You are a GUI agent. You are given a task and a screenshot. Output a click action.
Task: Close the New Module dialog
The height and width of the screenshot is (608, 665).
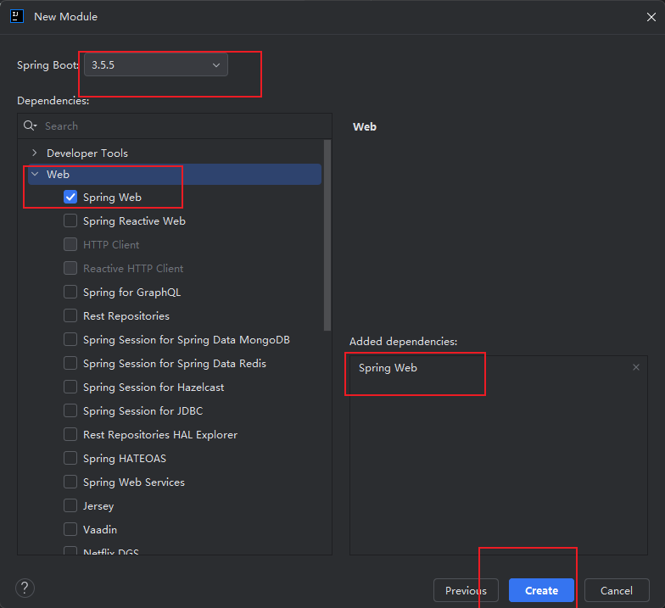(x=651, y=17)
